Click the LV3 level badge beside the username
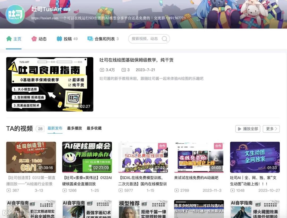 [67, 9]
